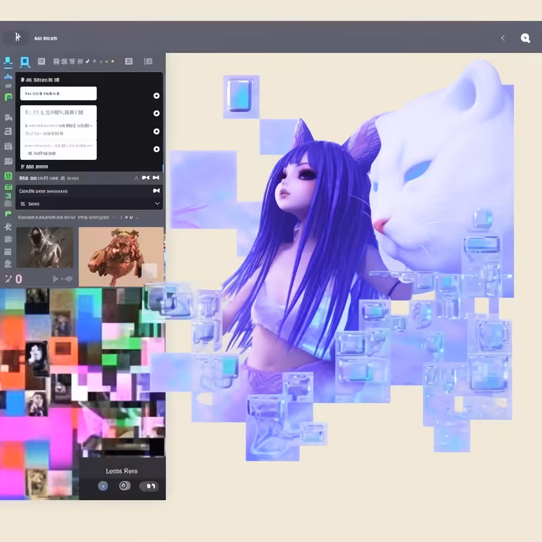The height and width of the screenshot is (542, 542).
Task: Click the small white chevron in the gallery caption row
Action: (131, 218)
